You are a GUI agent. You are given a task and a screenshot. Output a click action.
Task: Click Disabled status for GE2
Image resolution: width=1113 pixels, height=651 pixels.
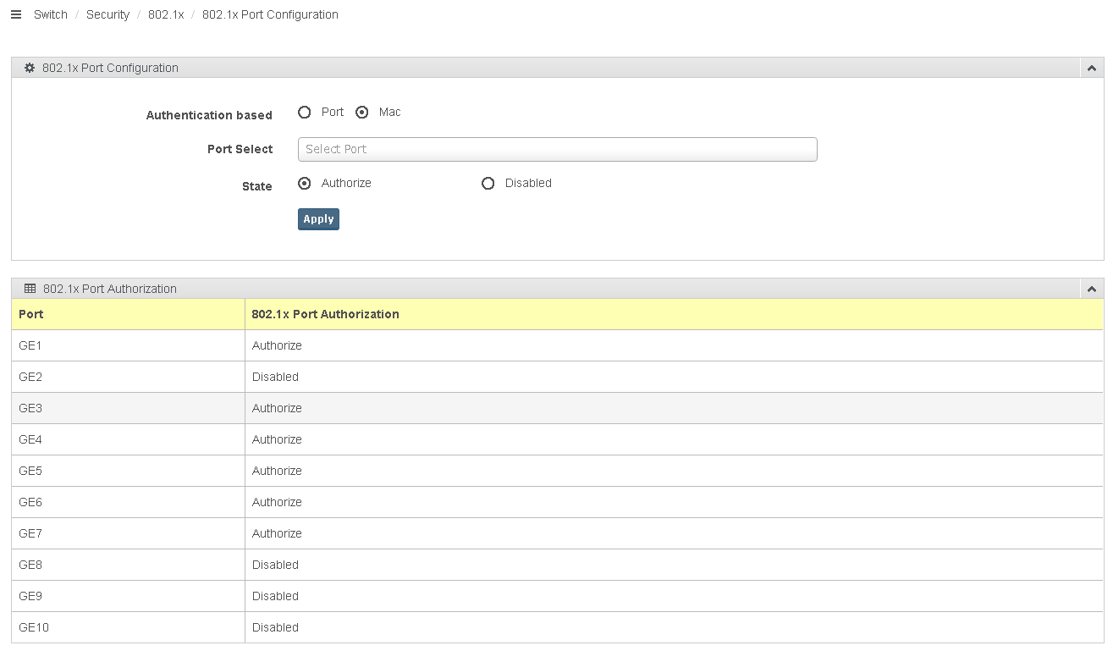point(275,377)
